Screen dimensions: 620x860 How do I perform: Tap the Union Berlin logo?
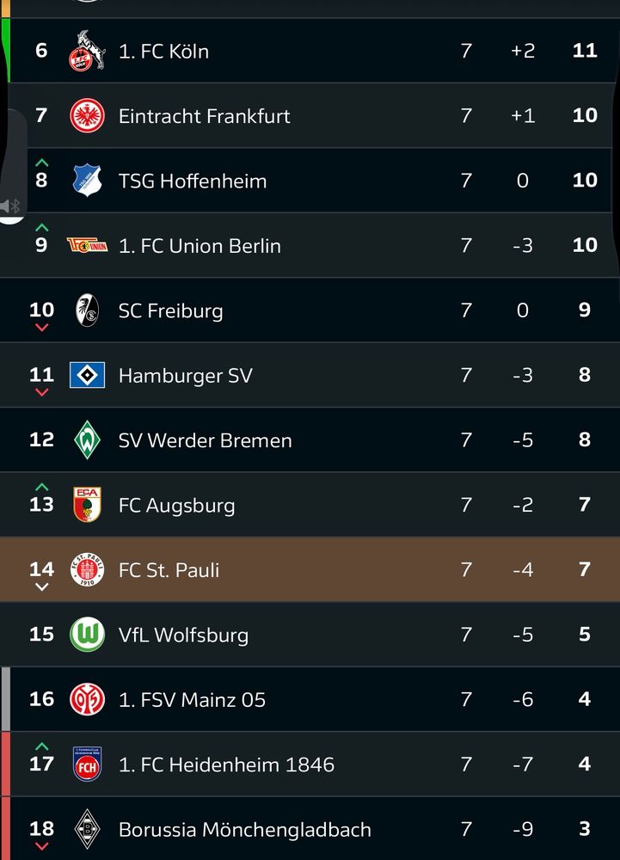(87, 245)
